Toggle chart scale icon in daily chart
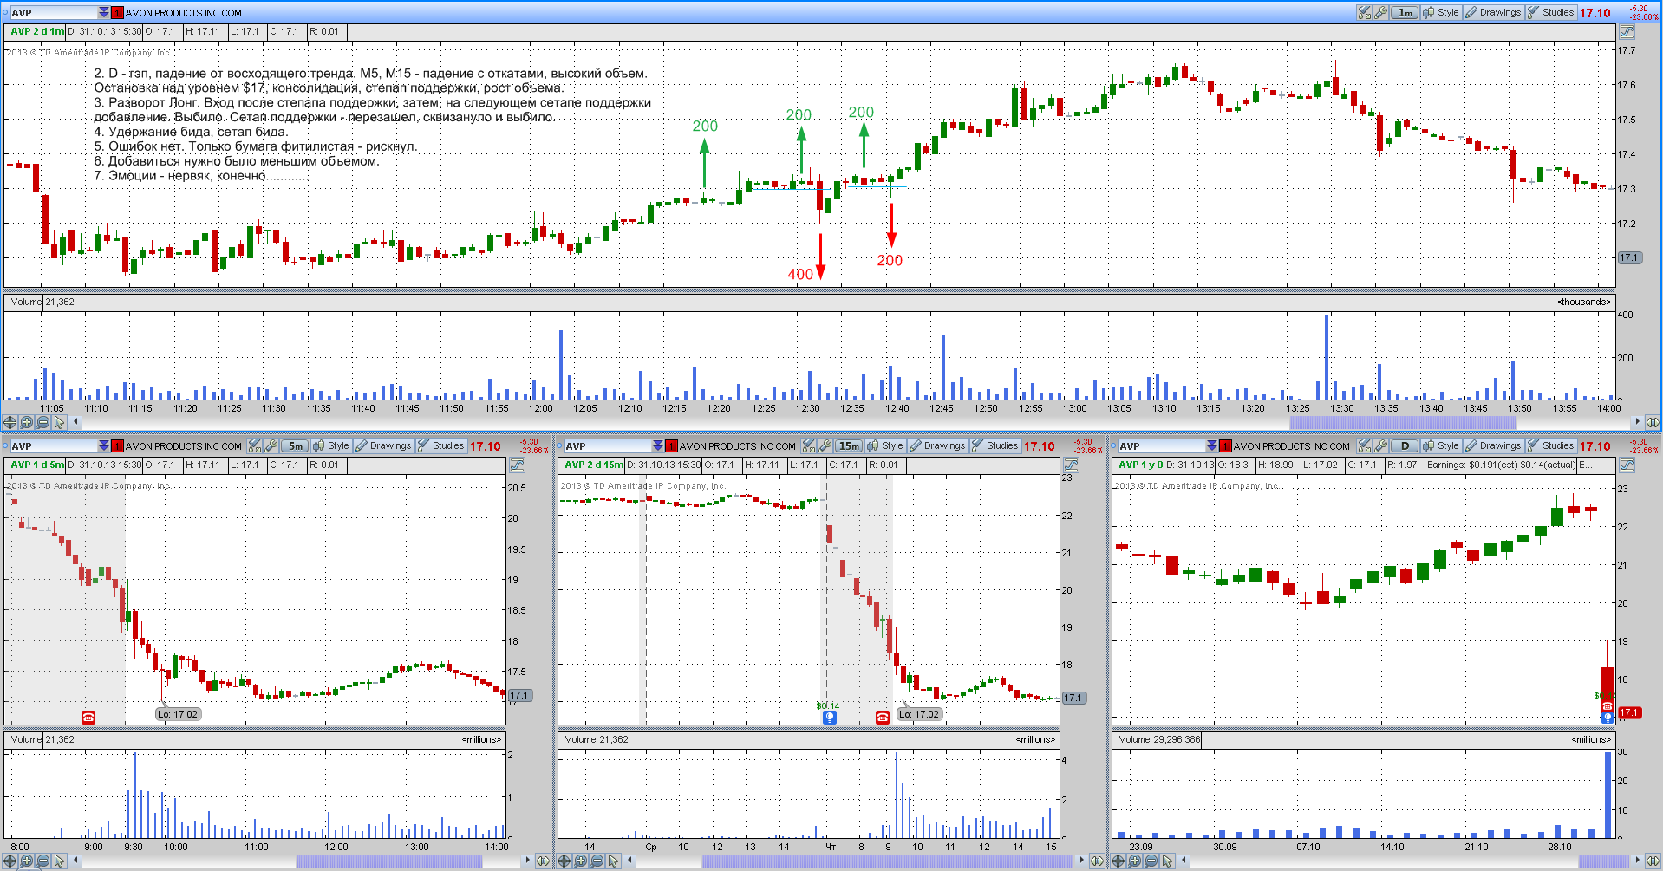The width and height of the screenshot is (1663, 871). coord(1627,465)
